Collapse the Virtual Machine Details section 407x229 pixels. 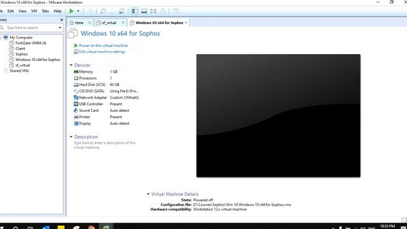tap(148, 194)
